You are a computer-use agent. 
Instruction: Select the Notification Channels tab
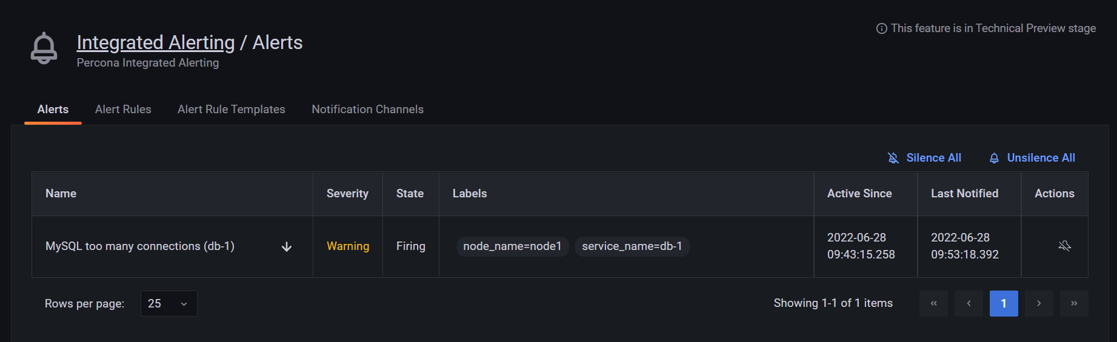368,110
